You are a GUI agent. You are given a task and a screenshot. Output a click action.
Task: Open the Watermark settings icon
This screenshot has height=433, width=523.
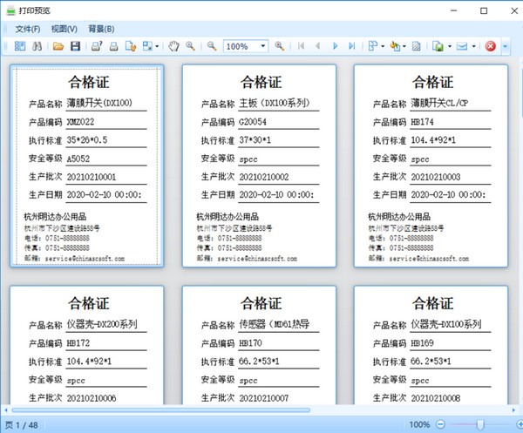pyautogui.click(x=417, y=46)
